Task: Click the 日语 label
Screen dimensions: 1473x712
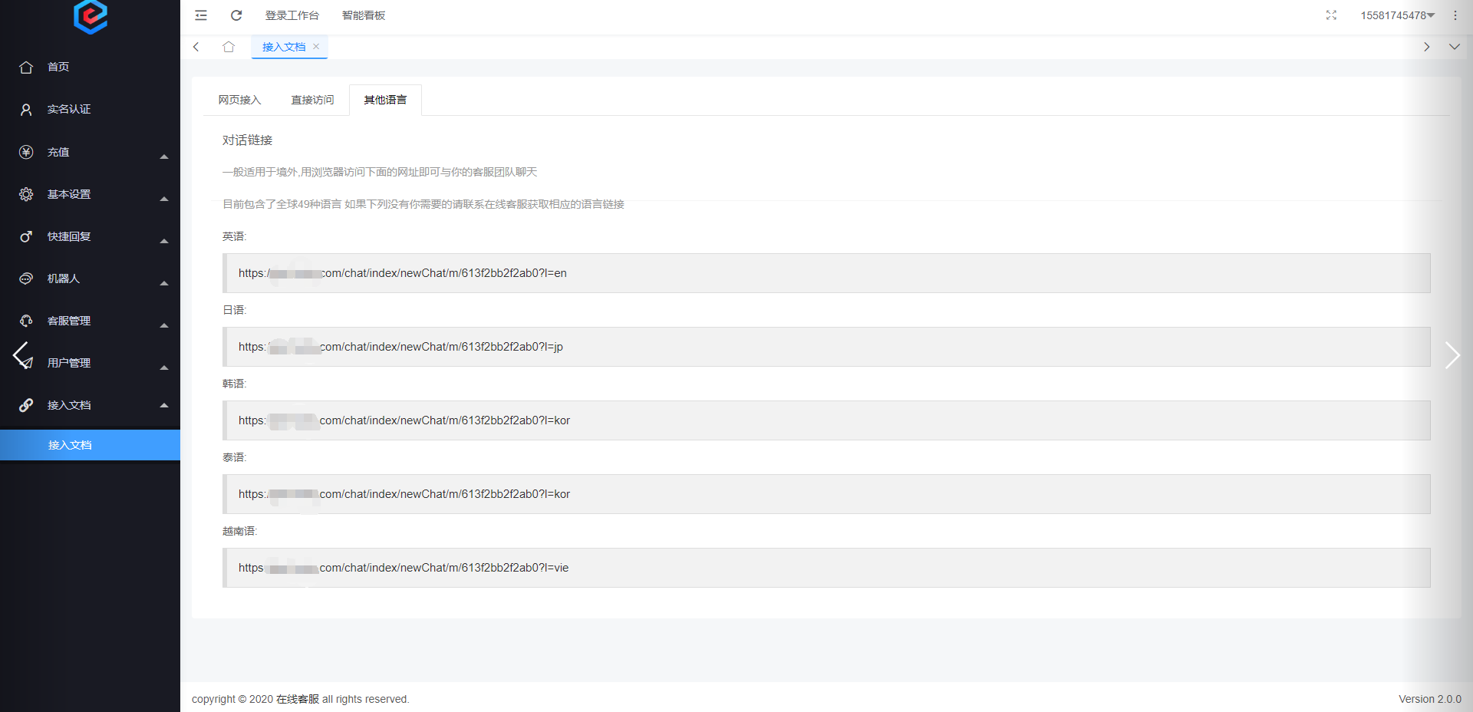Action: tap(234, 310)
